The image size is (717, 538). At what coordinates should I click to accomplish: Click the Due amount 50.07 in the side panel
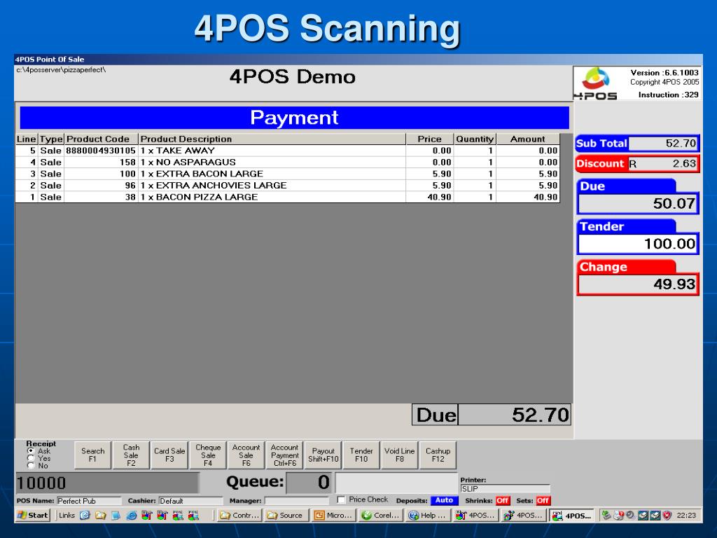pyautogui.click(x=638, y=204)
